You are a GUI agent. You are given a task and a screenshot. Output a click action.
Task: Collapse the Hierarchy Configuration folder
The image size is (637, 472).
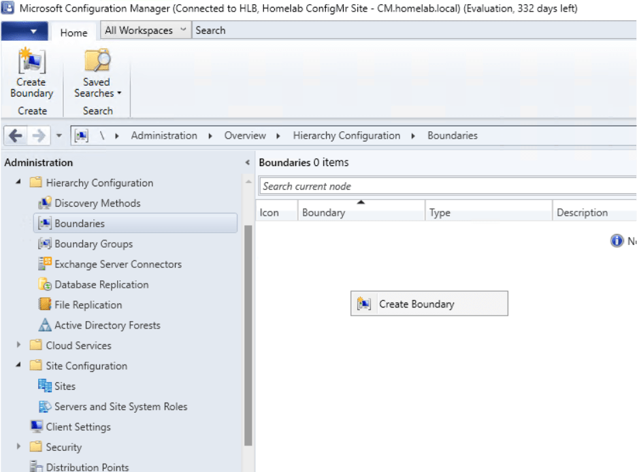pyautogui.click(x=19, y=183)
